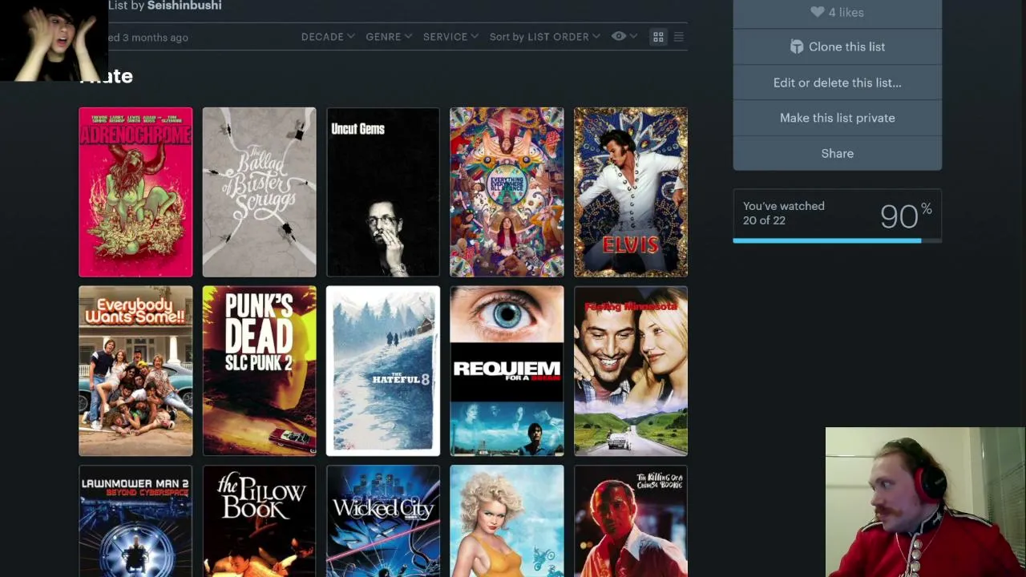Open The Pillow Book poster
Viewport: 1026px width, 577px height.
(259, 522)
